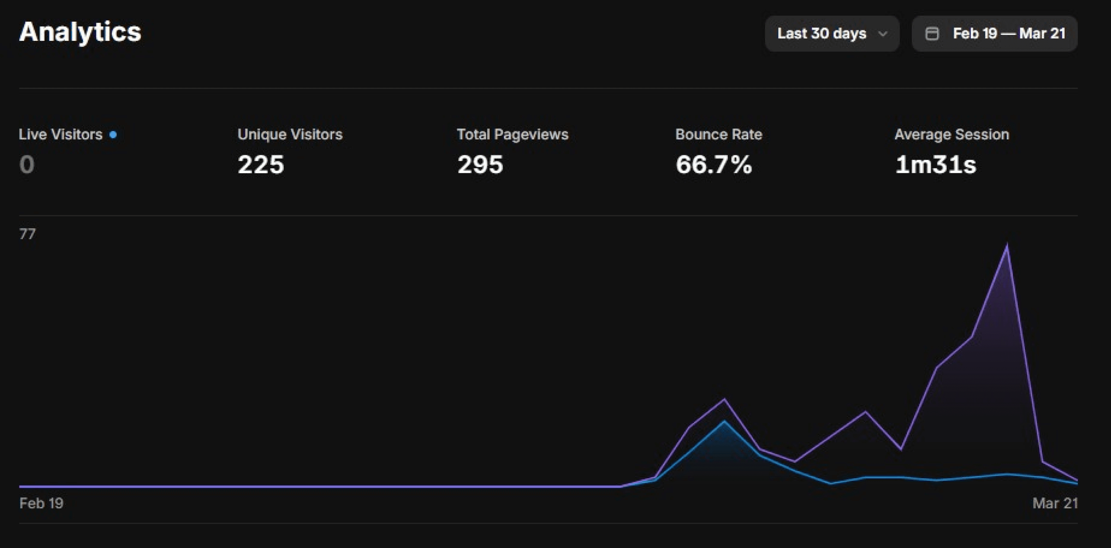Click the 66.7% bounce rate value
1111x548 pixels.
(714, 165)
